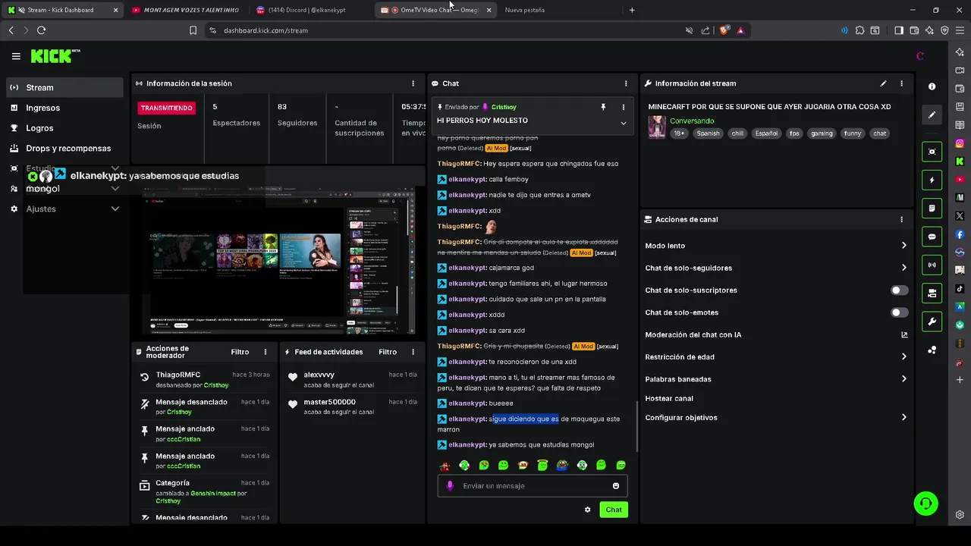Open a new browser tab
The image size is (971, 546).
(x=632, y=10)
